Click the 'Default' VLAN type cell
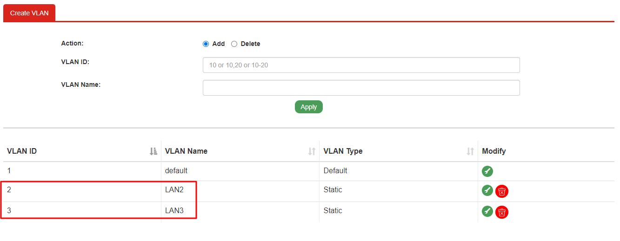This screenshot has height=241, width=620. 335,170
